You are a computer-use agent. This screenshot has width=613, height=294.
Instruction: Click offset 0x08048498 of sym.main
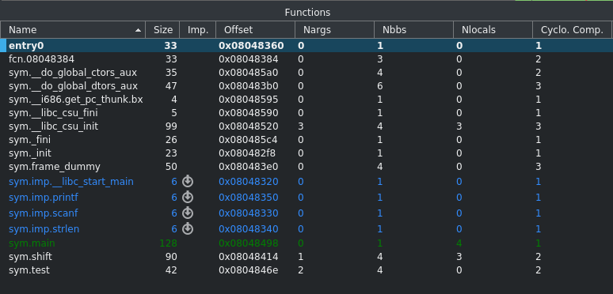(x=248, y=243)
